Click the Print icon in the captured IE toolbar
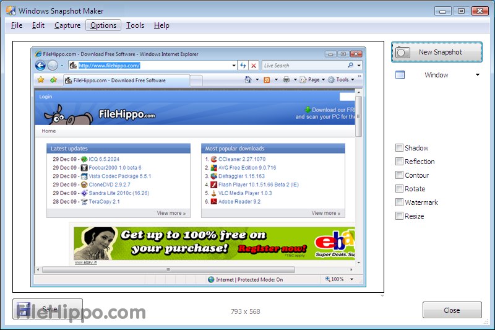The height and width of the screenshot is (330, 495). coord(286,80)
